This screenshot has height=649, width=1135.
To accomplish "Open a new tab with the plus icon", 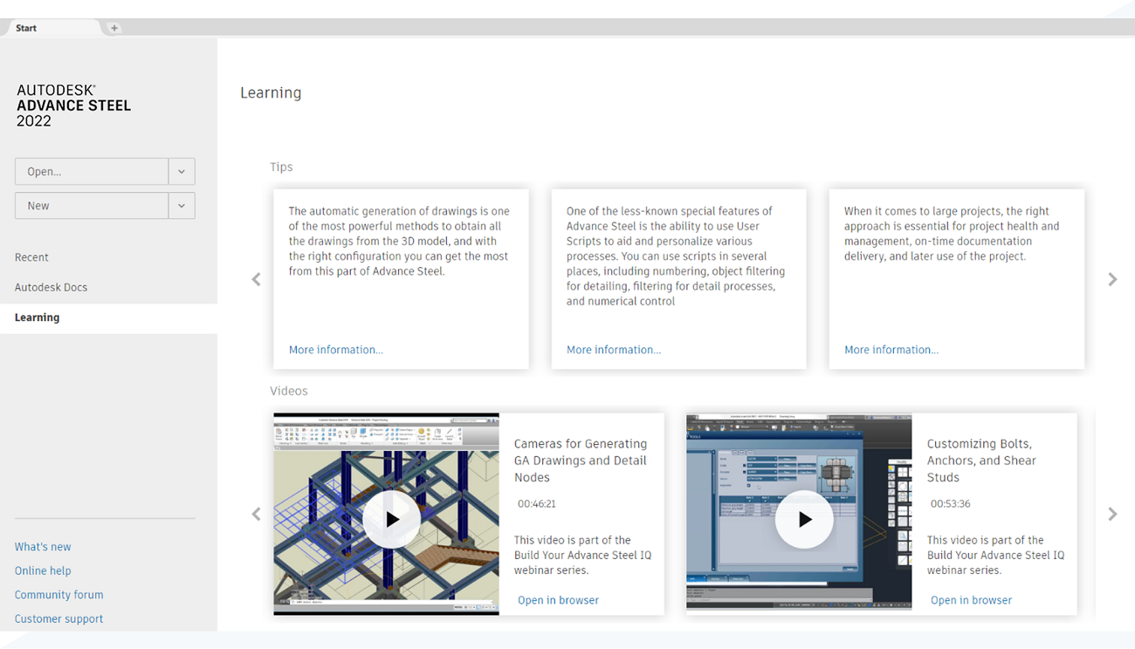I will [x=114, y=28].
